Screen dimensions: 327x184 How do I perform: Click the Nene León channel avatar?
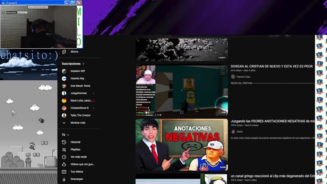point(64,101)
